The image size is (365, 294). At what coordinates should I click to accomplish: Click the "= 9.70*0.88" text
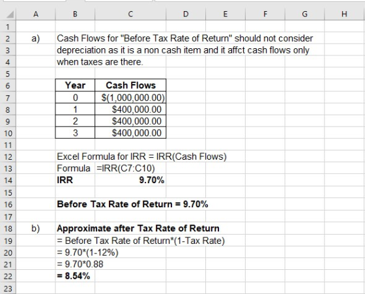[80, 265]
